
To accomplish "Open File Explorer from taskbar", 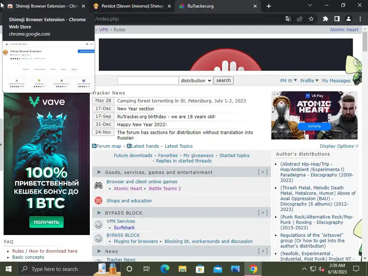I will (x=182, y=269).
